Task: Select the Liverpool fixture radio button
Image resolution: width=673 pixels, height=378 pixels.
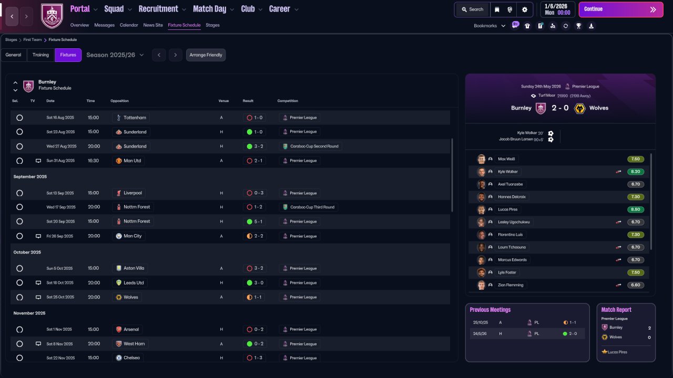Action: [19, 193]
